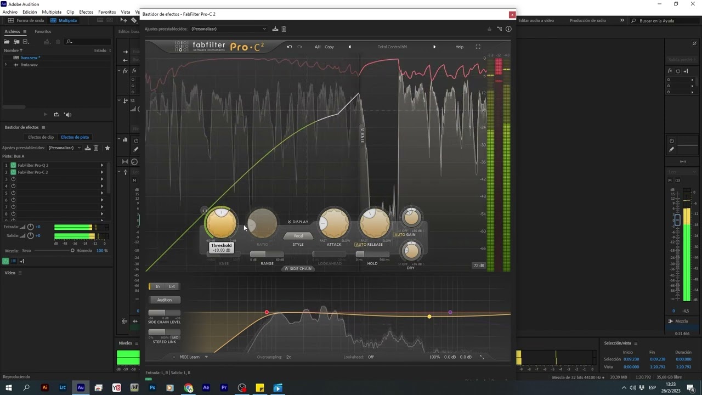This screenshot has height=395, width=702.
Task: Go to previous preset arrow
Action: point(350,47)
